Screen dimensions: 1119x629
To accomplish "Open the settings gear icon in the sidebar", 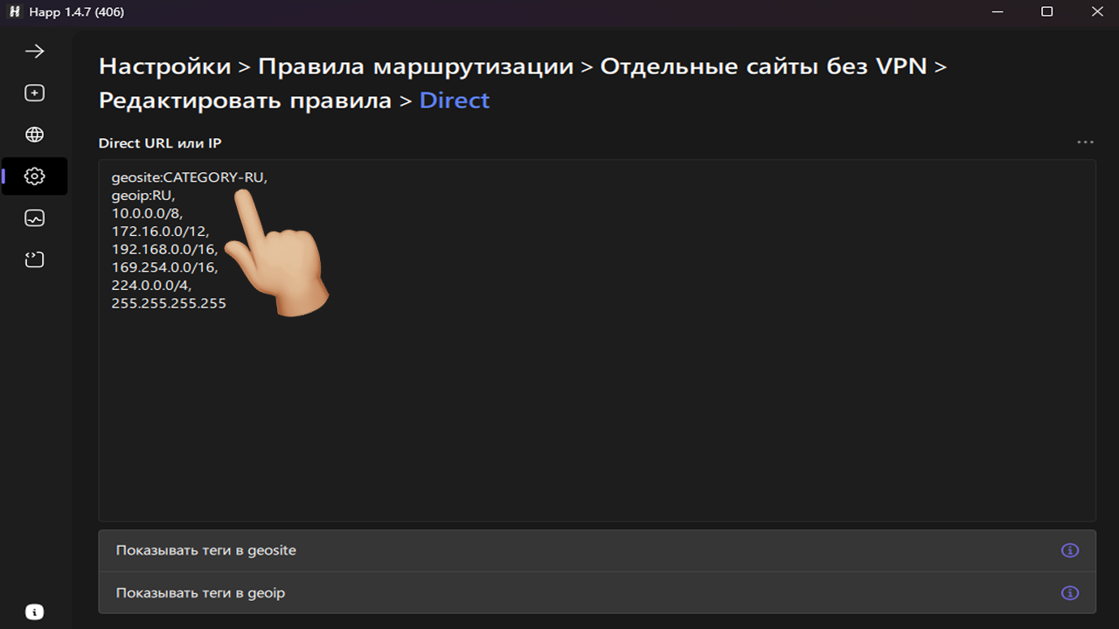I will 34,176.
